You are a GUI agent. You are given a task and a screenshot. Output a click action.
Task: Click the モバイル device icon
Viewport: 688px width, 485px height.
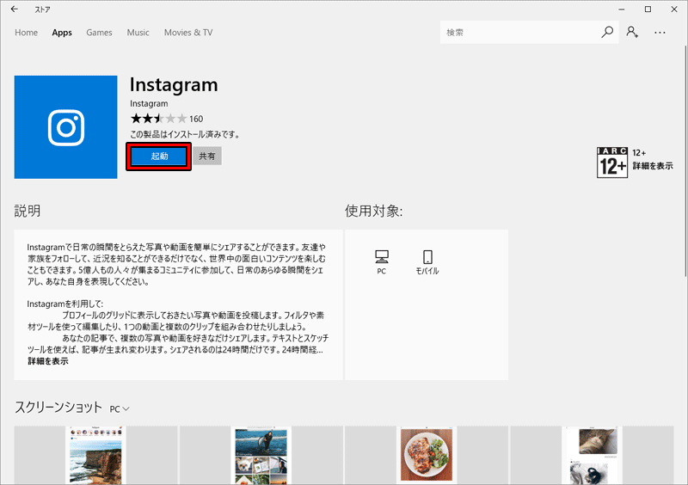tap(427, 262)
